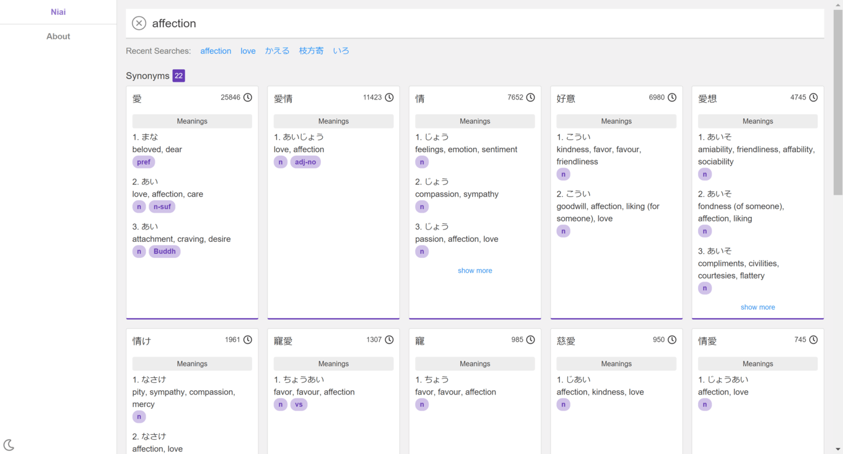Expand more meanings on the 情 card
The image size is (843, 454).
tap(475, 271)
